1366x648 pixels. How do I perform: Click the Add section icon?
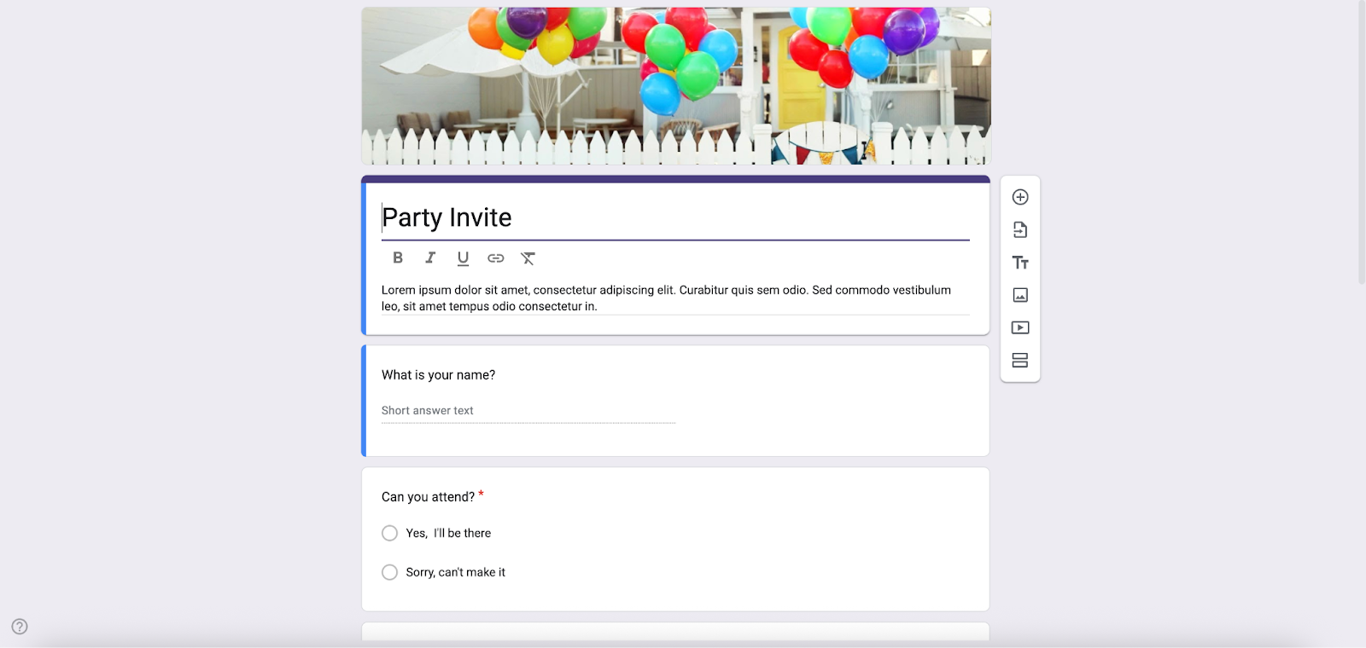tap(1019, 360)
